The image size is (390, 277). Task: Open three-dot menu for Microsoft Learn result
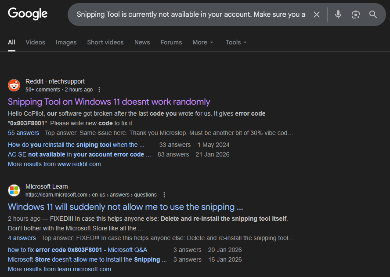pos(164,195)
